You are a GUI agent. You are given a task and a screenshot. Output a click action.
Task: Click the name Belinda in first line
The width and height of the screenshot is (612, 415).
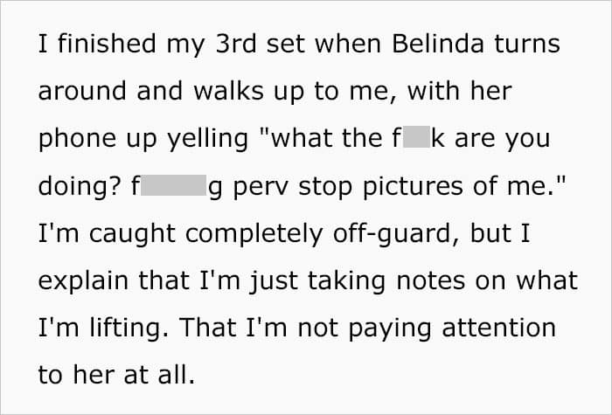pos(437,44)
